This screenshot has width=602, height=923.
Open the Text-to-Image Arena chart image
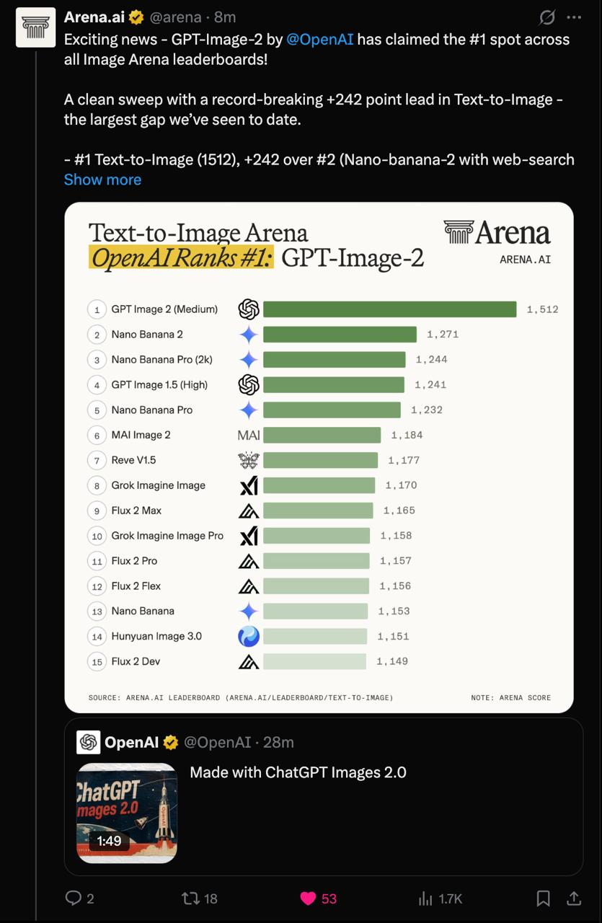coord(319,457)
